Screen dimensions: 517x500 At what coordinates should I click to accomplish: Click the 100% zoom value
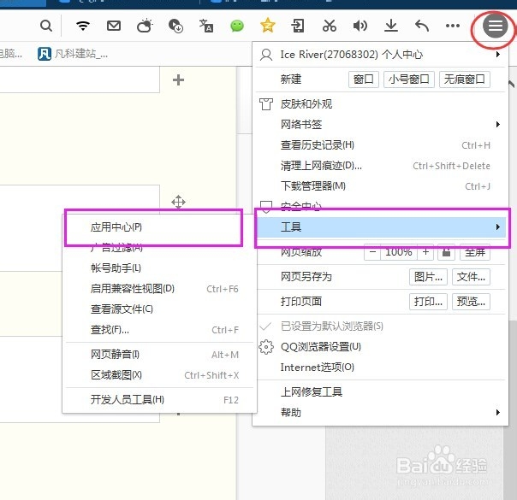[x=399, y=252]
